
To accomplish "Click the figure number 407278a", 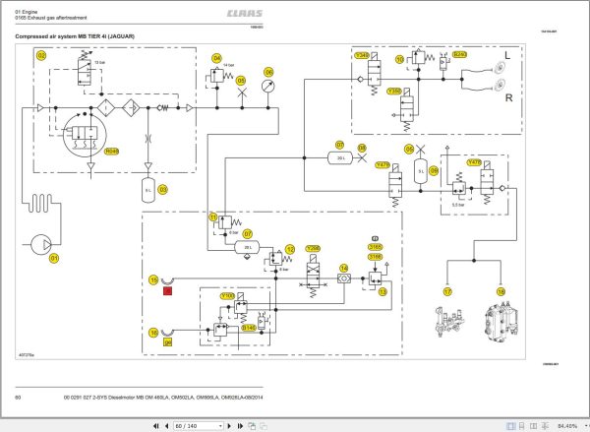I will tap(27, 355).
